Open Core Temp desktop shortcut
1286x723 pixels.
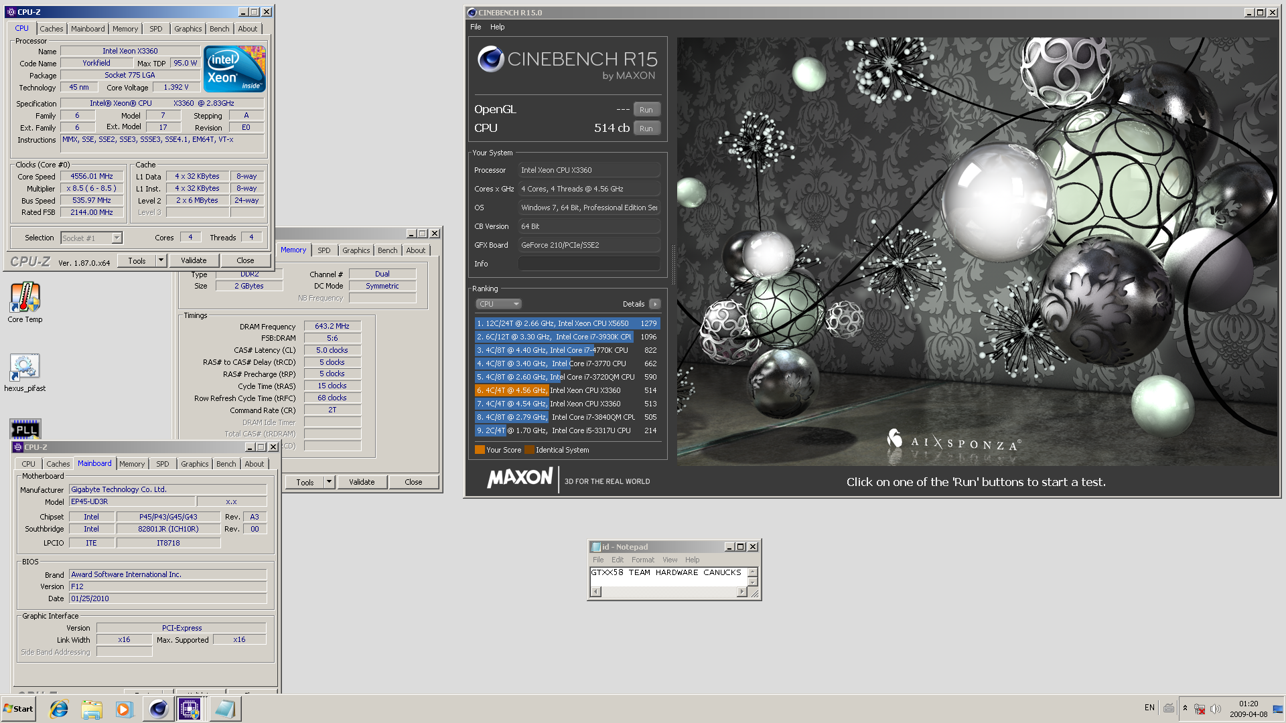tap(25, 303)
